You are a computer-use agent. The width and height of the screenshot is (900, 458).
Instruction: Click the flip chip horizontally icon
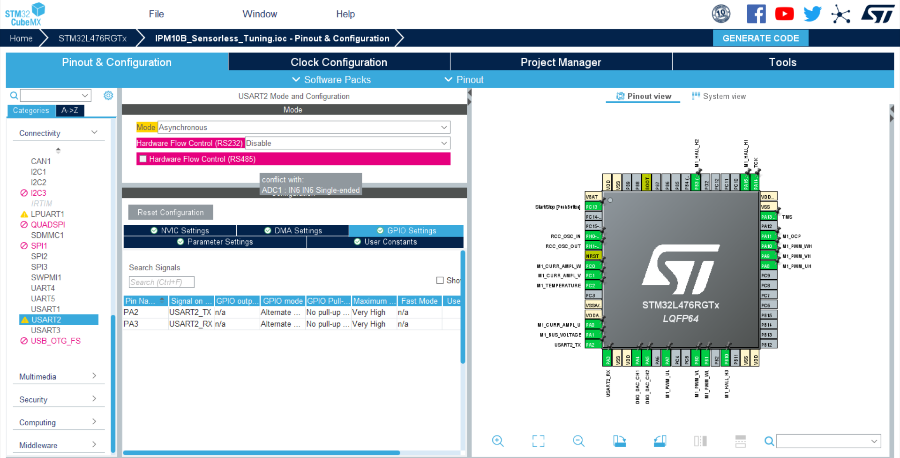tap(700, 441)
